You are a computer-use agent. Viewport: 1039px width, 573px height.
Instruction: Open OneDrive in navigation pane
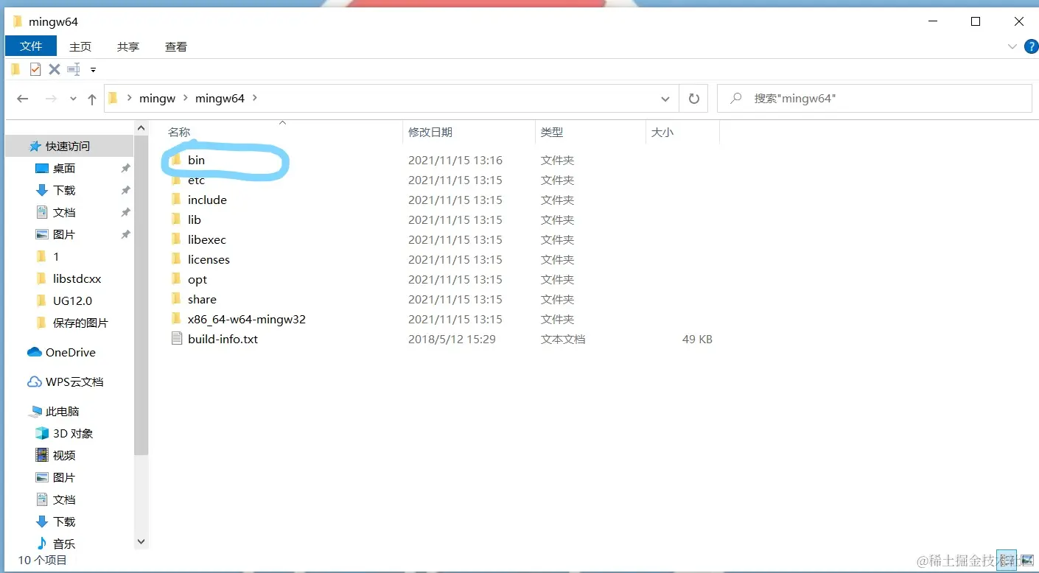click(x=70, y=352)
